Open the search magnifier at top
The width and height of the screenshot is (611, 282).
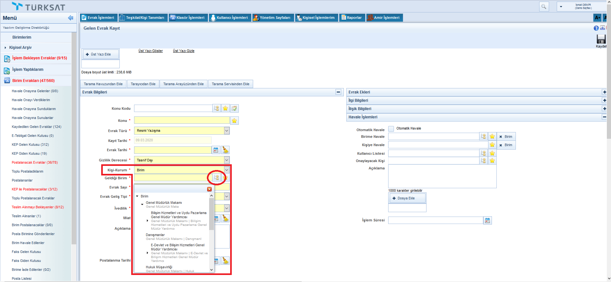click(x=544, y=6)
